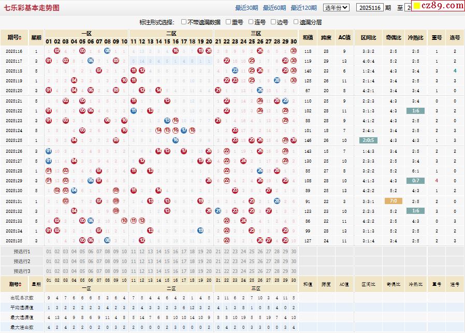Open the 选年份 year dropdown

pyautogui.click(x=336, y=8)
